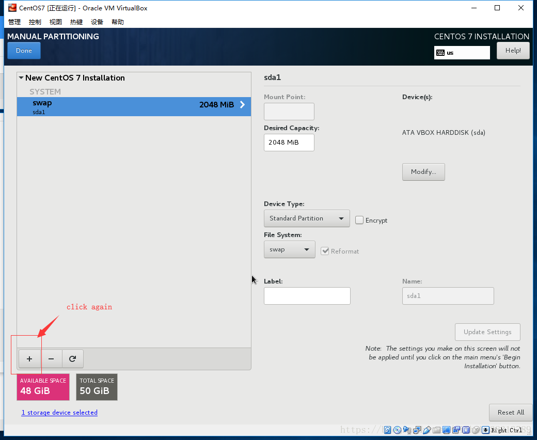Open the 管理 menu

click(x=14, y=22)
